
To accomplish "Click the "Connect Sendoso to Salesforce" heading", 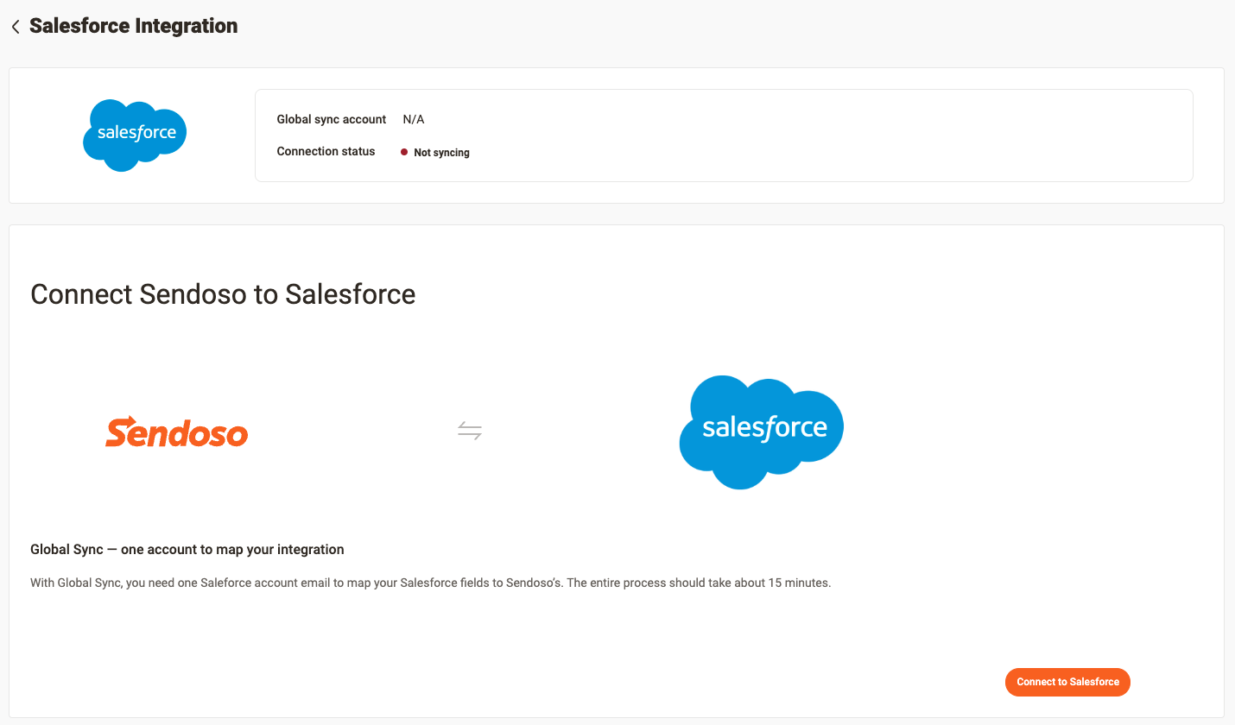I will (x=223, y=294).
